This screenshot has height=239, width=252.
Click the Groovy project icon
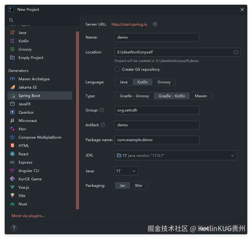[x=12, y=49]
